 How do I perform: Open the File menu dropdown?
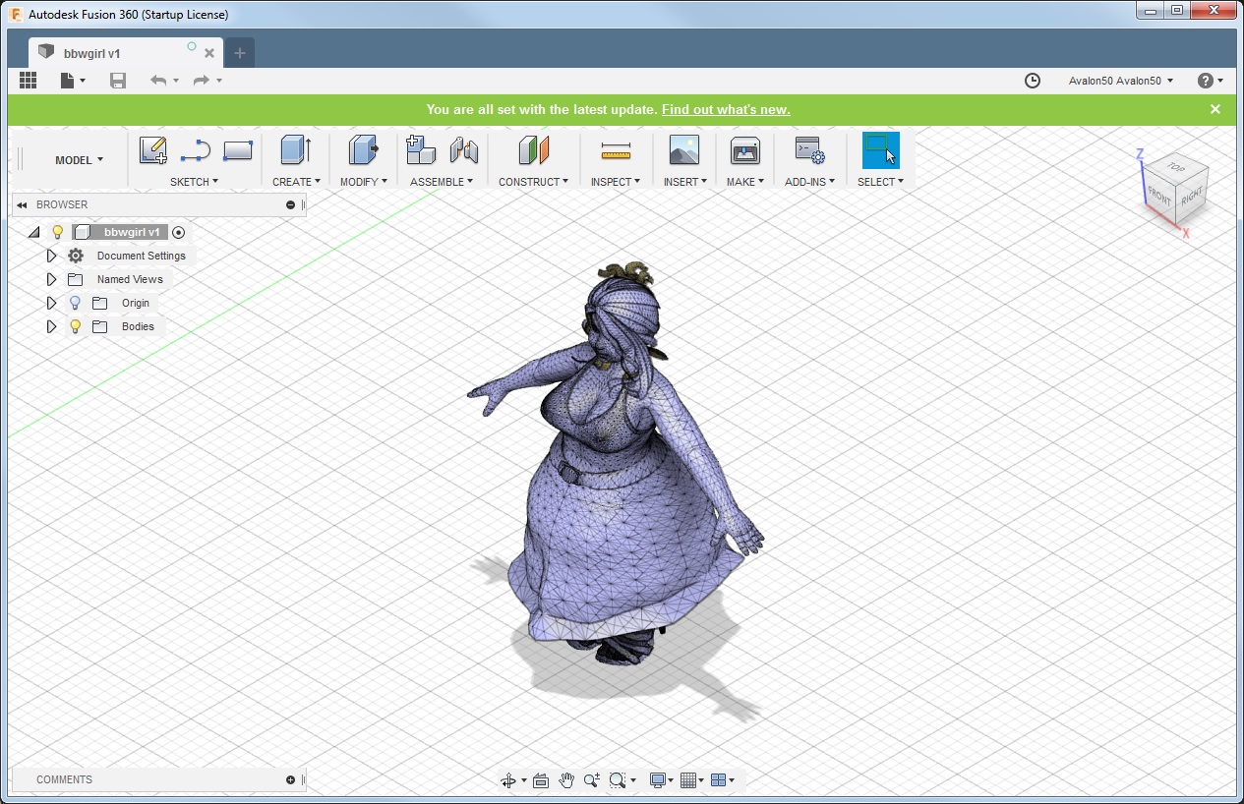coord(73,81)
